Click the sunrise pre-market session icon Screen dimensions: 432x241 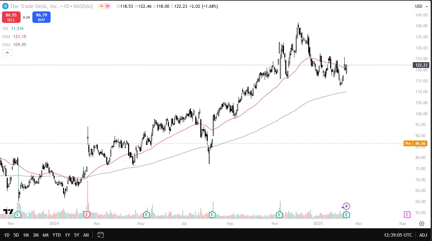pos(101,6)
